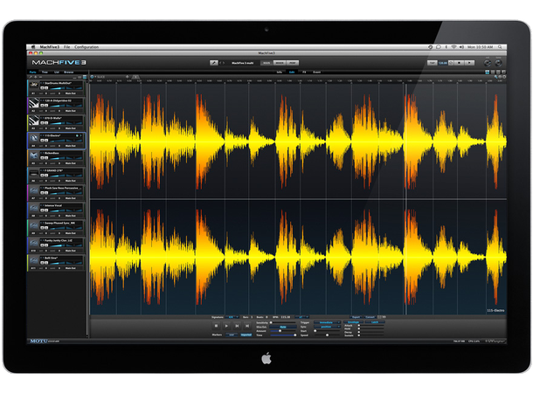Click the Slice tool icon above waveform
Image resolution: width=533 pixels, height=393 pixels.
pos(92,77)
